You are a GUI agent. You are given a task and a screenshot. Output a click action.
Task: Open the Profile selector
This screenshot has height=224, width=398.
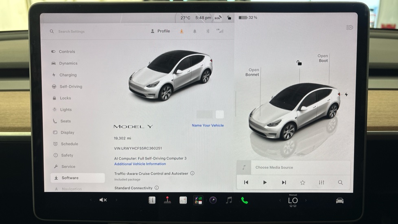pyautogui.click(x=160, y=31)
